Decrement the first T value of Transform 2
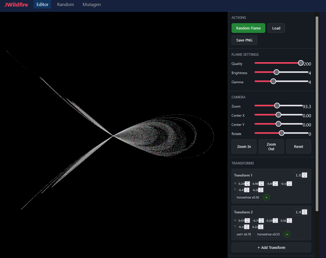This screenshot has height=258, width=326. click(247, 228)
